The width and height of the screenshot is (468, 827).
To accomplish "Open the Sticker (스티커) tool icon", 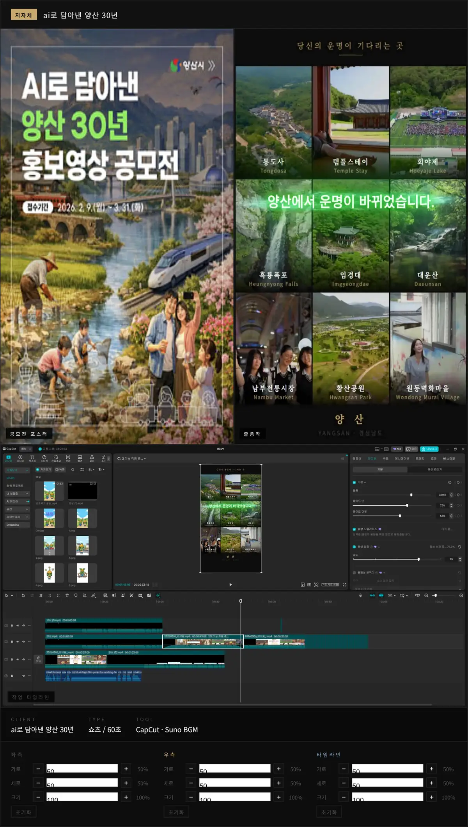I will 44,458.
